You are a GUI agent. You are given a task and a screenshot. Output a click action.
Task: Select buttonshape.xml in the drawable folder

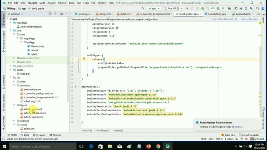[30, 90]
